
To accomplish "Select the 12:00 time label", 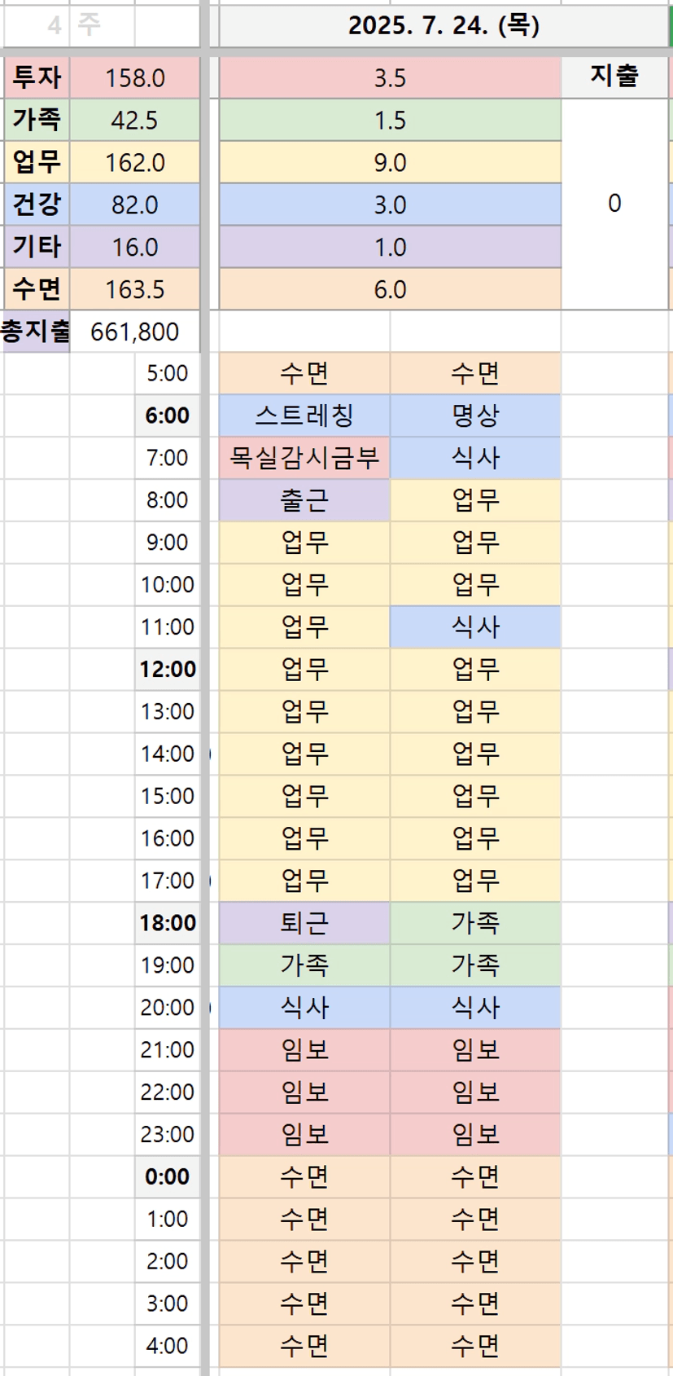I will click(x=168, y=670).
